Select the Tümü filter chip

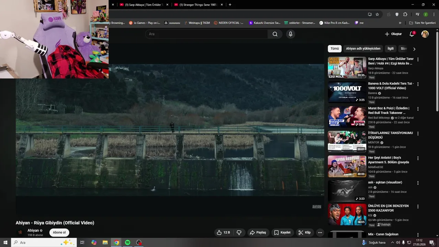tap(335, 49)
